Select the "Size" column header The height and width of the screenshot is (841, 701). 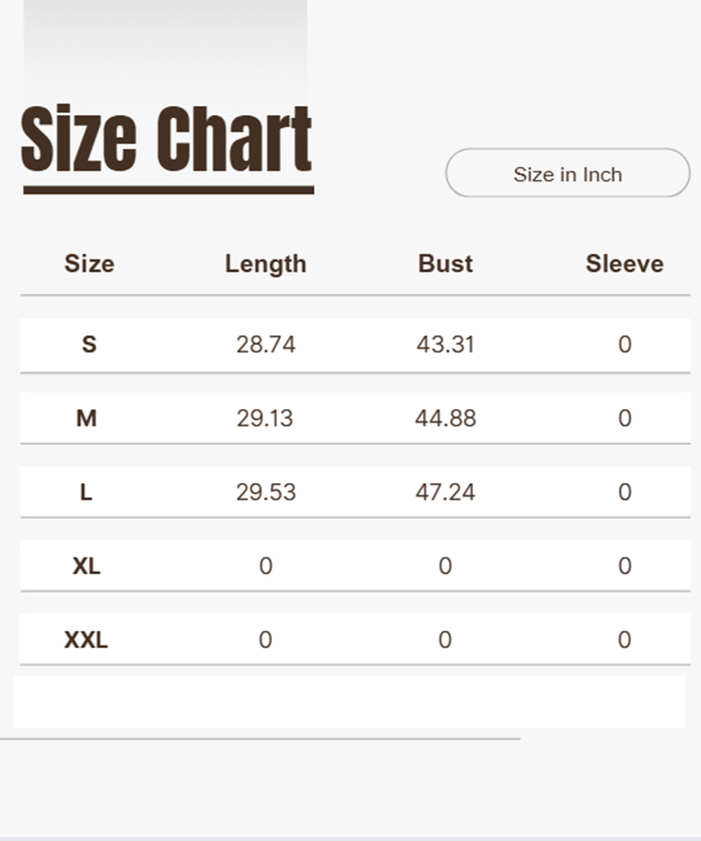coord(89,264)
